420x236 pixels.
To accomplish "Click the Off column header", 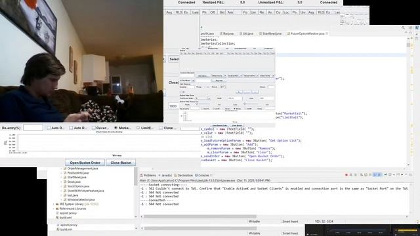I will pos(213,12).
